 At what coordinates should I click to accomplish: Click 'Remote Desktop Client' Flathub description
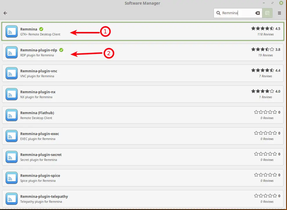tap(36, 118)
